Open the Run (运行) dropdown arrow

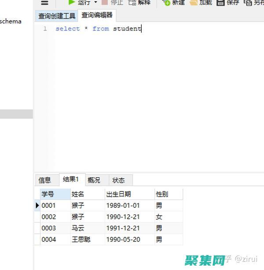95,3
